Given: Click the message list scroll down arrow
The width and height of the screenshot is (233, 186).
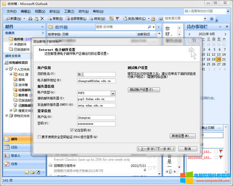Looking at the screenshot, I should pos(159,174).
